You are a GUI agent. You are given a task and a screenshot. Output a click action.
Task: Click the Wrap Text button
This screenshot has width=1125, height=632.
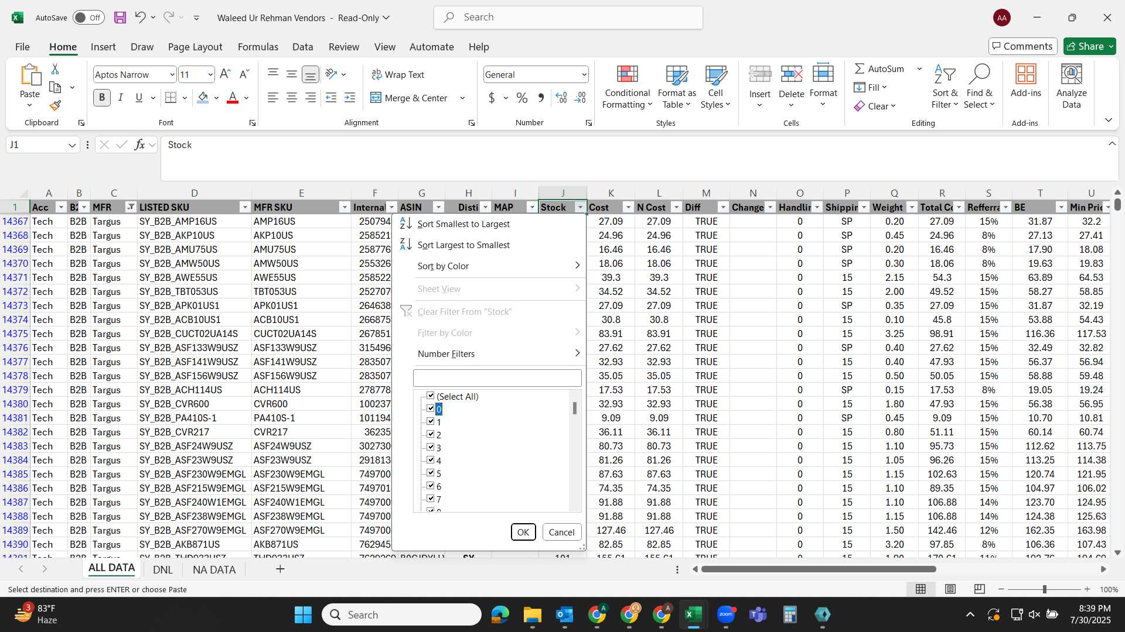[398, 74]
